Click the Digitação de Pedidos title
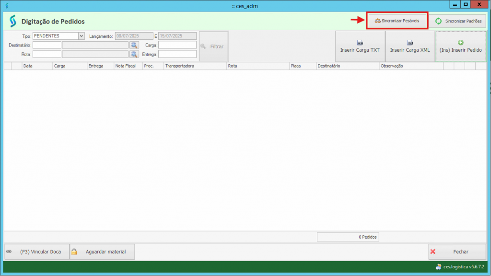Screen dimensions: 491x276 pos(53,22)
